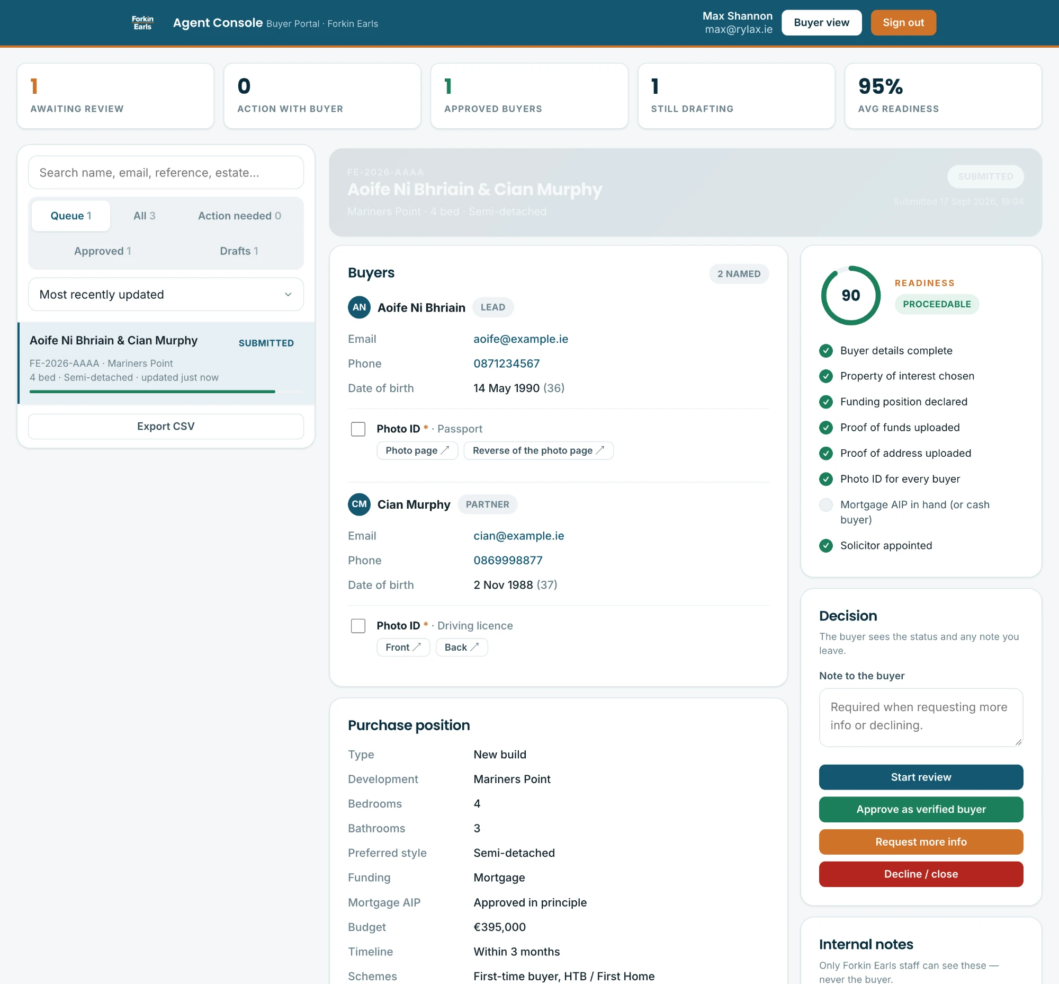Click the check icon beside Property of interest chosen
Viewport: 1059px width, 984px height.
pos(826,376)
